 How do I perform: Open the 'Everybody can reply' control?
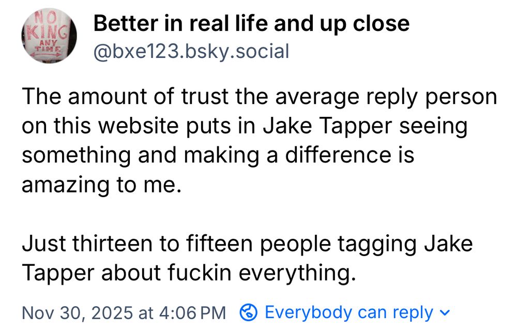tap(349, 311)
